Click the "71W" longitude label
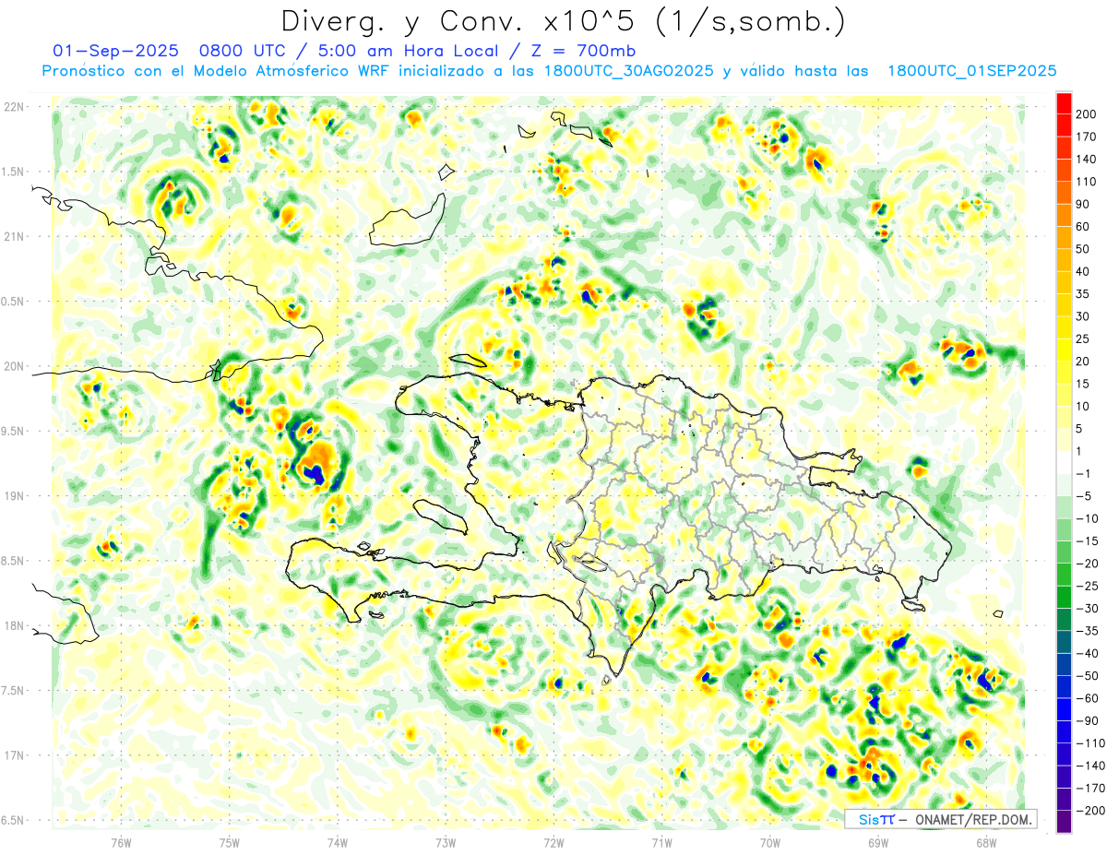1107x855 pixels. (661, 842)
